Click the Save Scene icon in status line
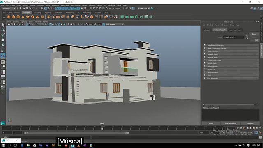Screen dimensions: 263x148 point(27,8)
